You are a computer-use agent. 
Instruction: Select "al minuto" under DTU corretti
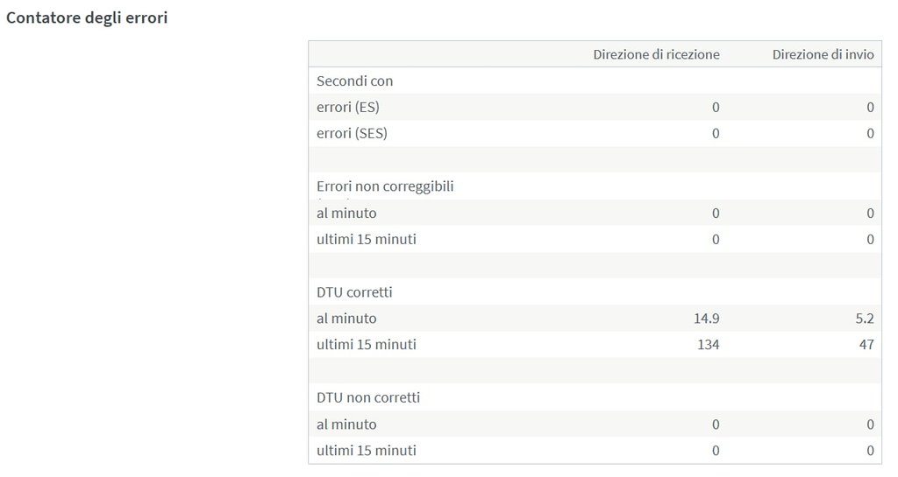pos(346,319)
